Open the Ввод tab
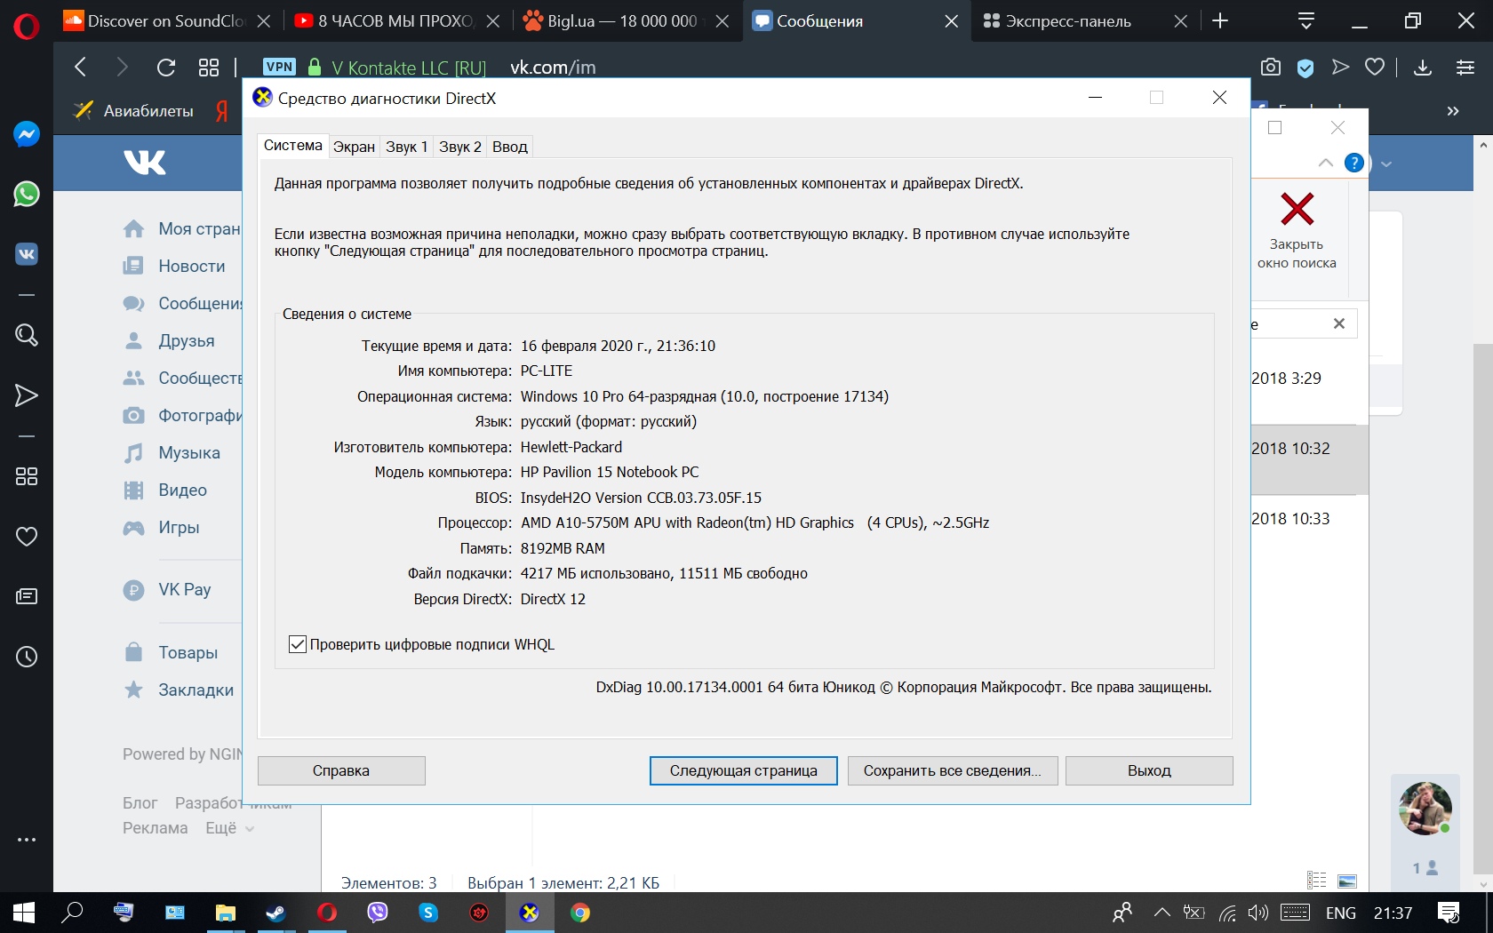Screen dimensions: 1493x933 click(x=509, y=147)
